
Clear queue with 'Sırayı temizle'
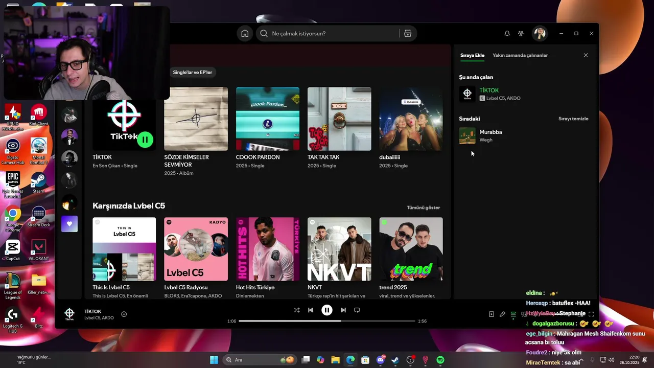pyautogui.click(x=573, y=119)
